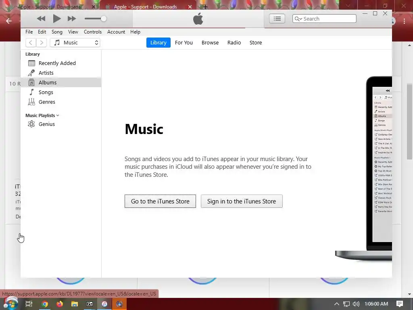This screenshot has width=413, height=310.
Task: Open the search options magnifier dropdown
Action: (x=298, y=19)
